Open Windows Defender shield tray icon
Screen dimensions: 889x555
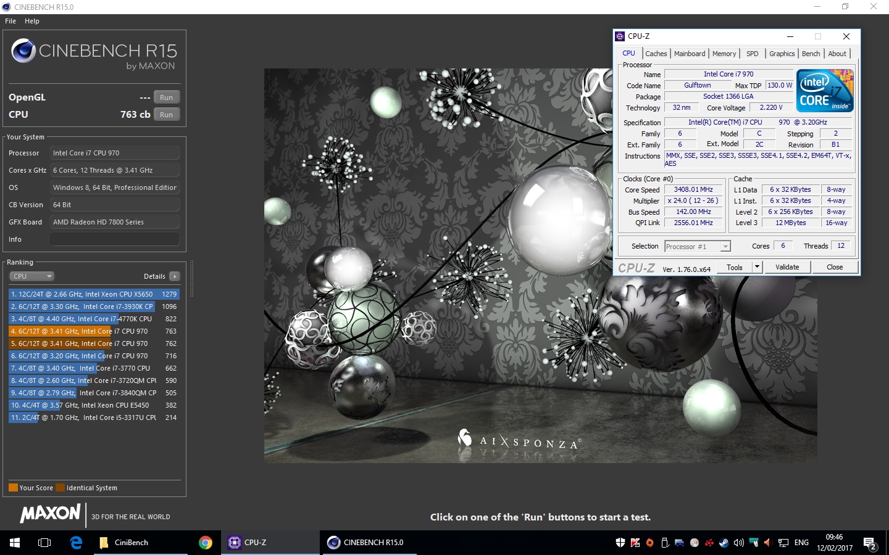pos(620,543)
